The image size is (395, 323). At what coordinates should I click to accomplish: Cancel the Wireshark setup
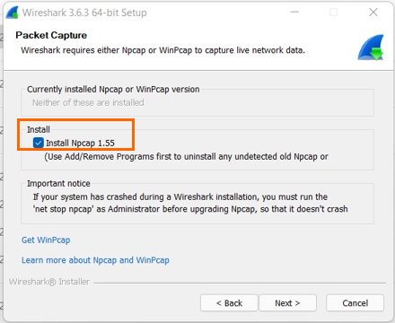tap(355, 303)
